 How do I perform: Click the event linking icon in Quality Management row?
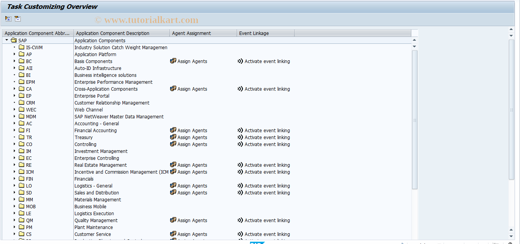tap(240, 220)
